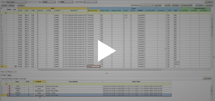Screen dimensions: 215x101
Task: Click the REV column header
Action: [177, 11]
